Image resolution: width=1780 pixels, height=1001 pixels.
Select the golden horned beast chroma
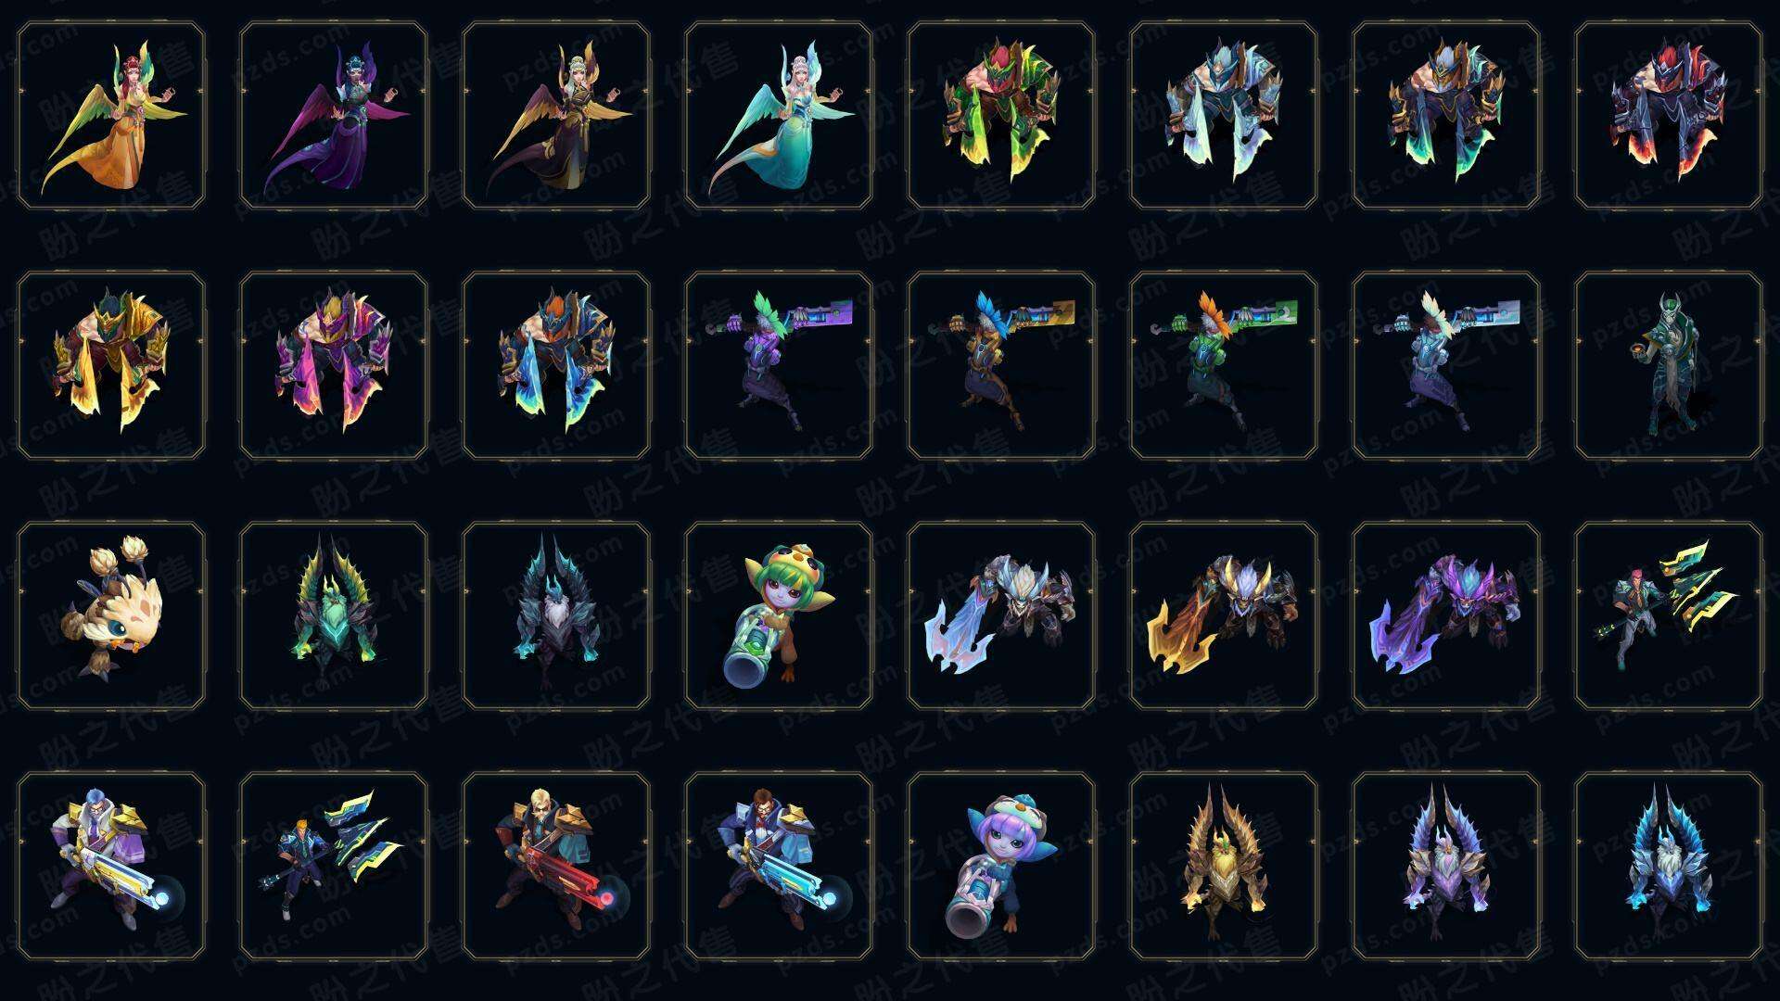coord(1224,866)
